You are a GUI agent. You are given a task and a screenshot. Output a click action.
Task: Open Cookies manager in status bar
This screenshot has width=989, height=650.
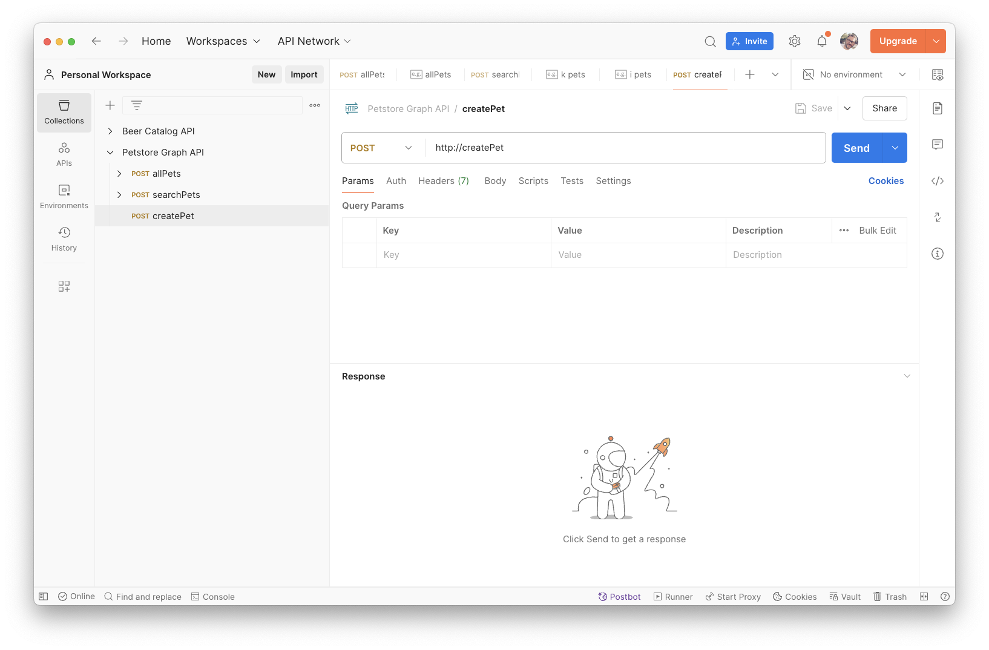(x=794, y=596)
